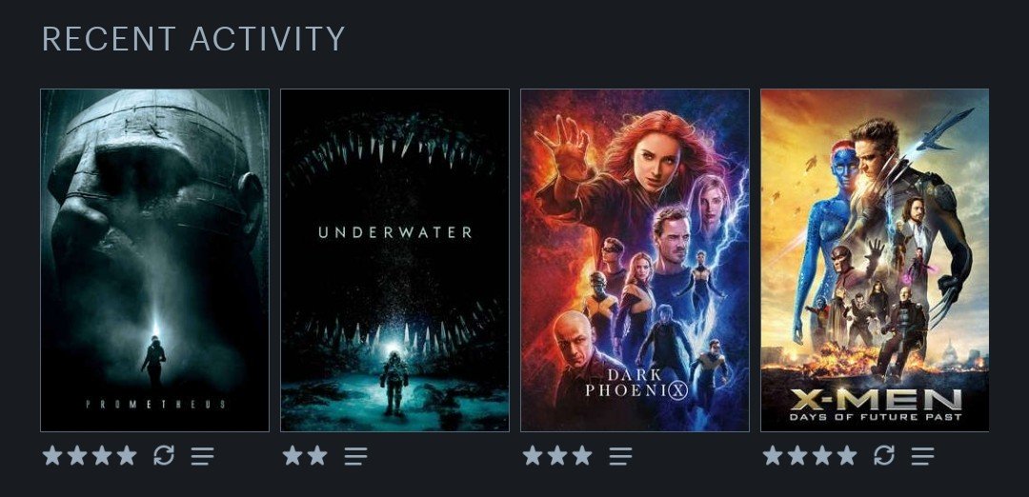Open the Underwater film poster
The image size is (1029, 497).
[394, 260]
